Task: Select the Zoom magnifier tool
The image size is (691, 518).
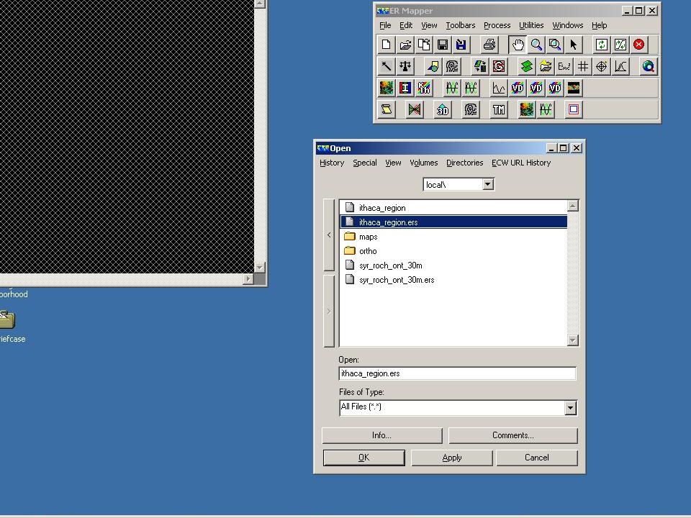Action: tap(536, 45)
